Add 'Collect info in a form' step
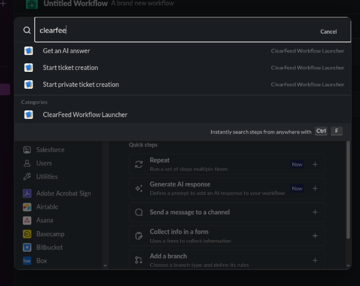This screenshot has height=286, width=360. 227,236
